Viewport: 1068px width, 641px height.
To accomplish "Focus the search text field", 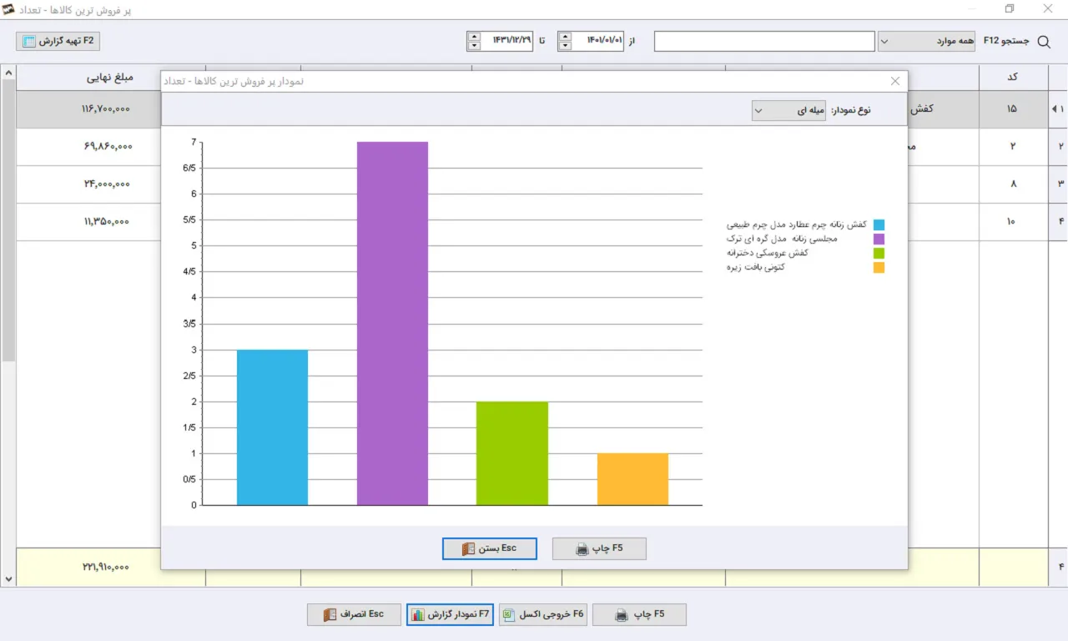I will pos(764,41).
